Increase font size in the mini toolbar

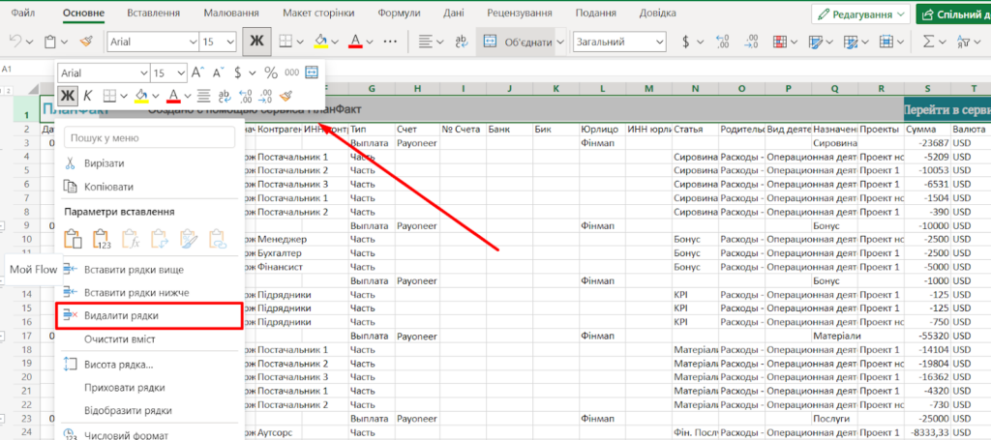[197, 73]
